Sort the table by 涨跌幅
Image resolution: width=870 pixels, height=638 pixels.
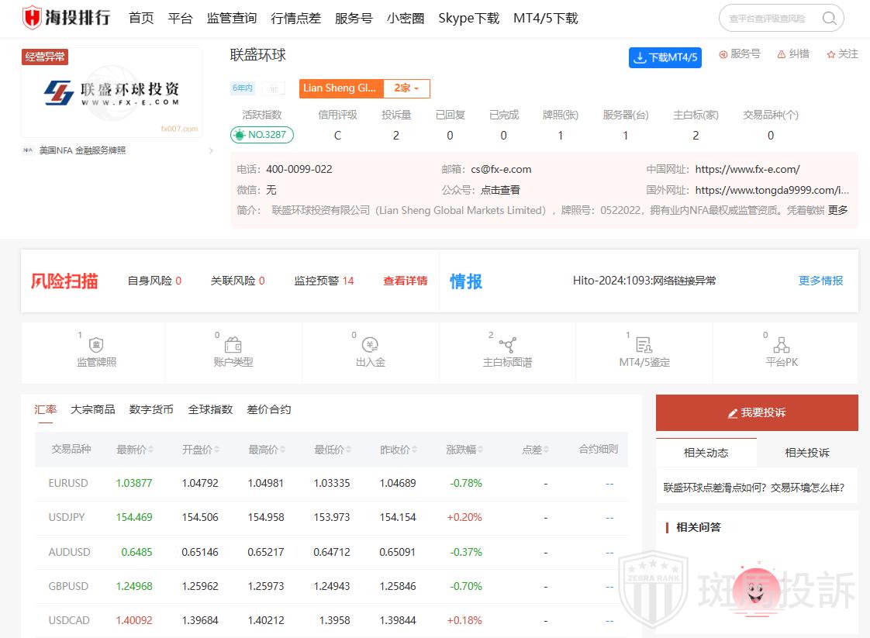[x=465, y=450]
